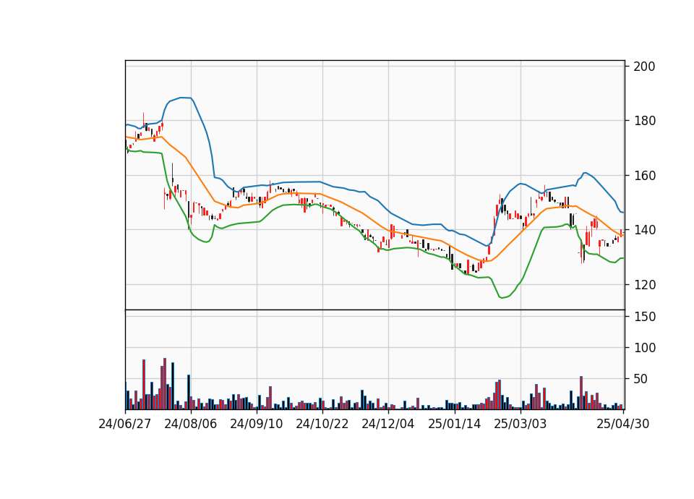Click the 25/03/03 date label
The width and height of the screenshot is (694, 499).
click(x=520, y=425)
